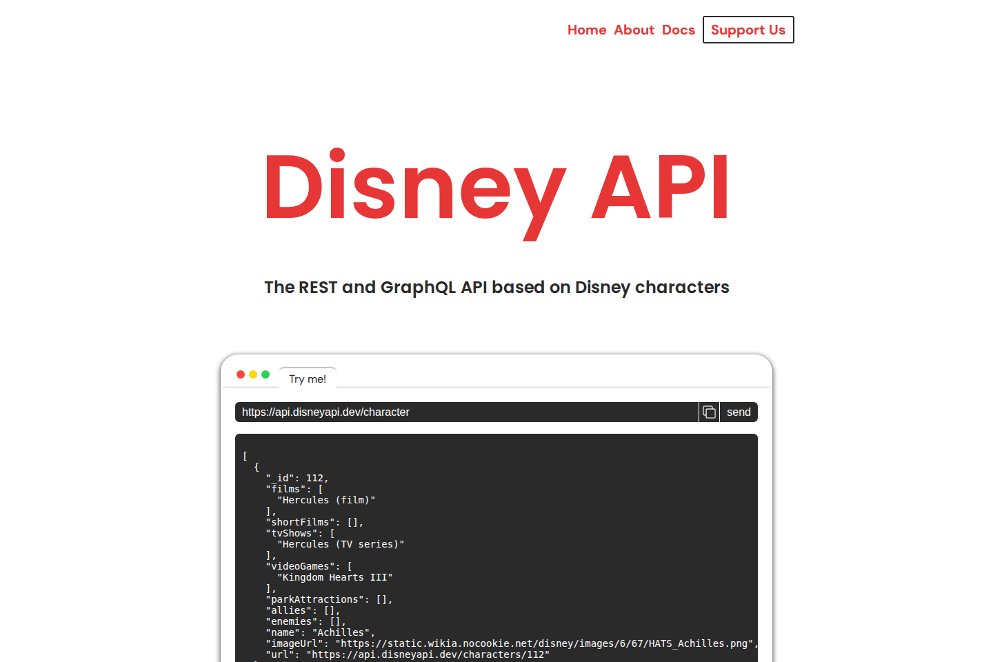Click the yellow traffic light dot

tap(252, 374)
